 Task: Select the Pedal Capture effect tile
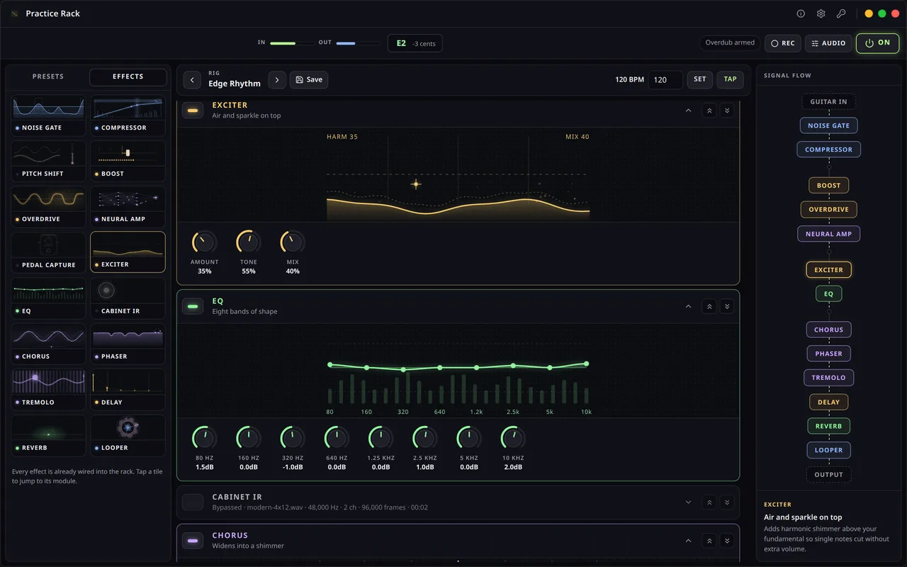[x=48, y=252]
